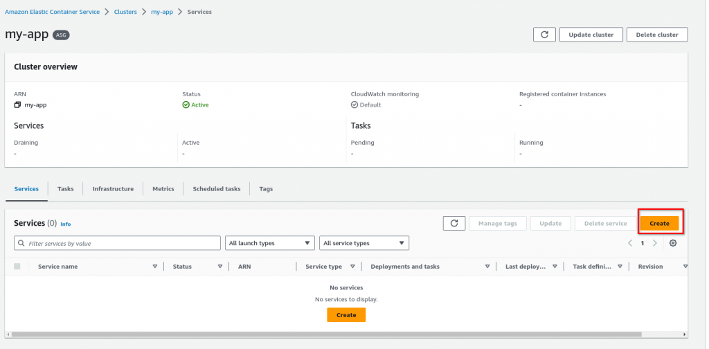
Task: Sort by Last deployment column arrow
Action: click(x=555, y=267)
